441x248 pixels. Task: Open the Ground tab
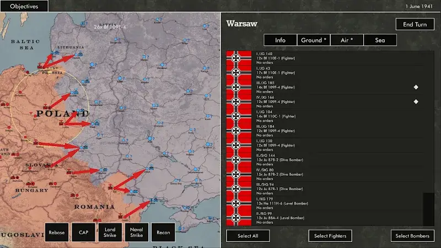tap(313, 40)
